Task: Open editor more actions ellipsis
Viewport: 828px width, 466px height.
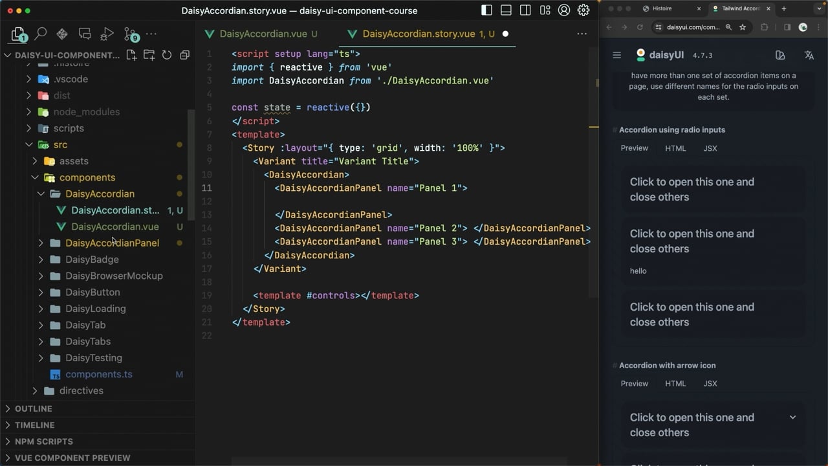Action: pyautogui.click(x=582, y=34)
